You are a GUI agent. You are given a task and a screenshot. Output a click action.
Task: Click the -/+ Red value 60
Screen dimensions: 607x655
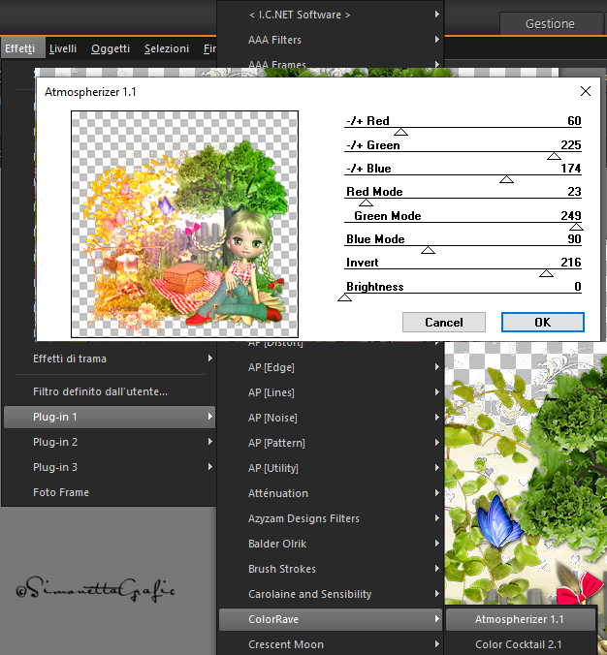pyautogui.click(x=574, y=121)
